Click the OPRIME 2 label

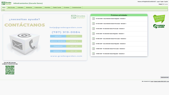[74, 41]
